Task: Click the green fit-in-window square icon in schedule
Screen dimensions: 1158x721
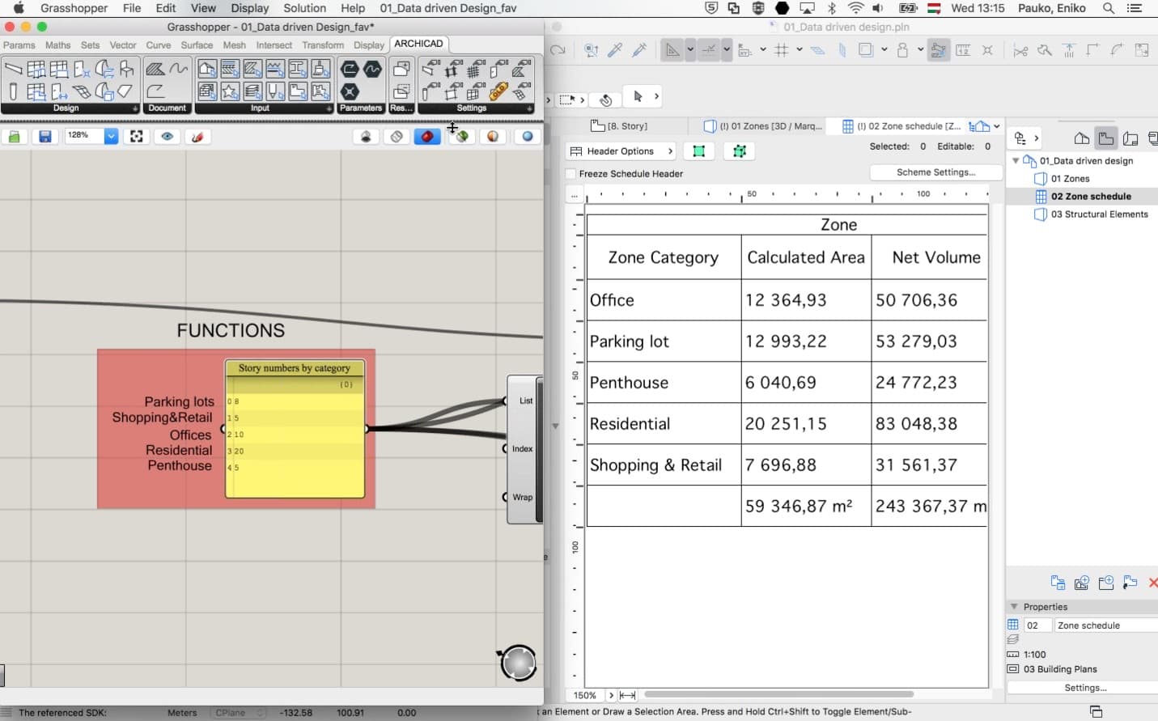Action: 699,151
